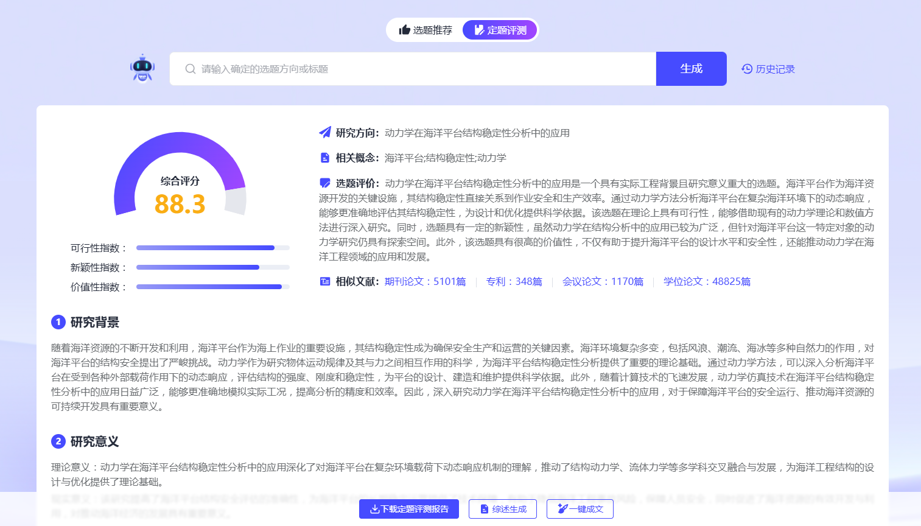
Task: Click the 研究意义 heading text
Action: tap(95, 441)
